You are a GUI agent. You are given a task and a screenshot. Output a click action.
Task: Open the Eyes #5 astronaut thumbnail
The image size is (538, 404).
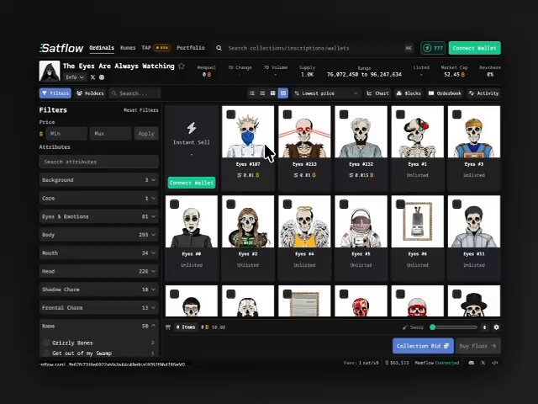tap(361, 221)
